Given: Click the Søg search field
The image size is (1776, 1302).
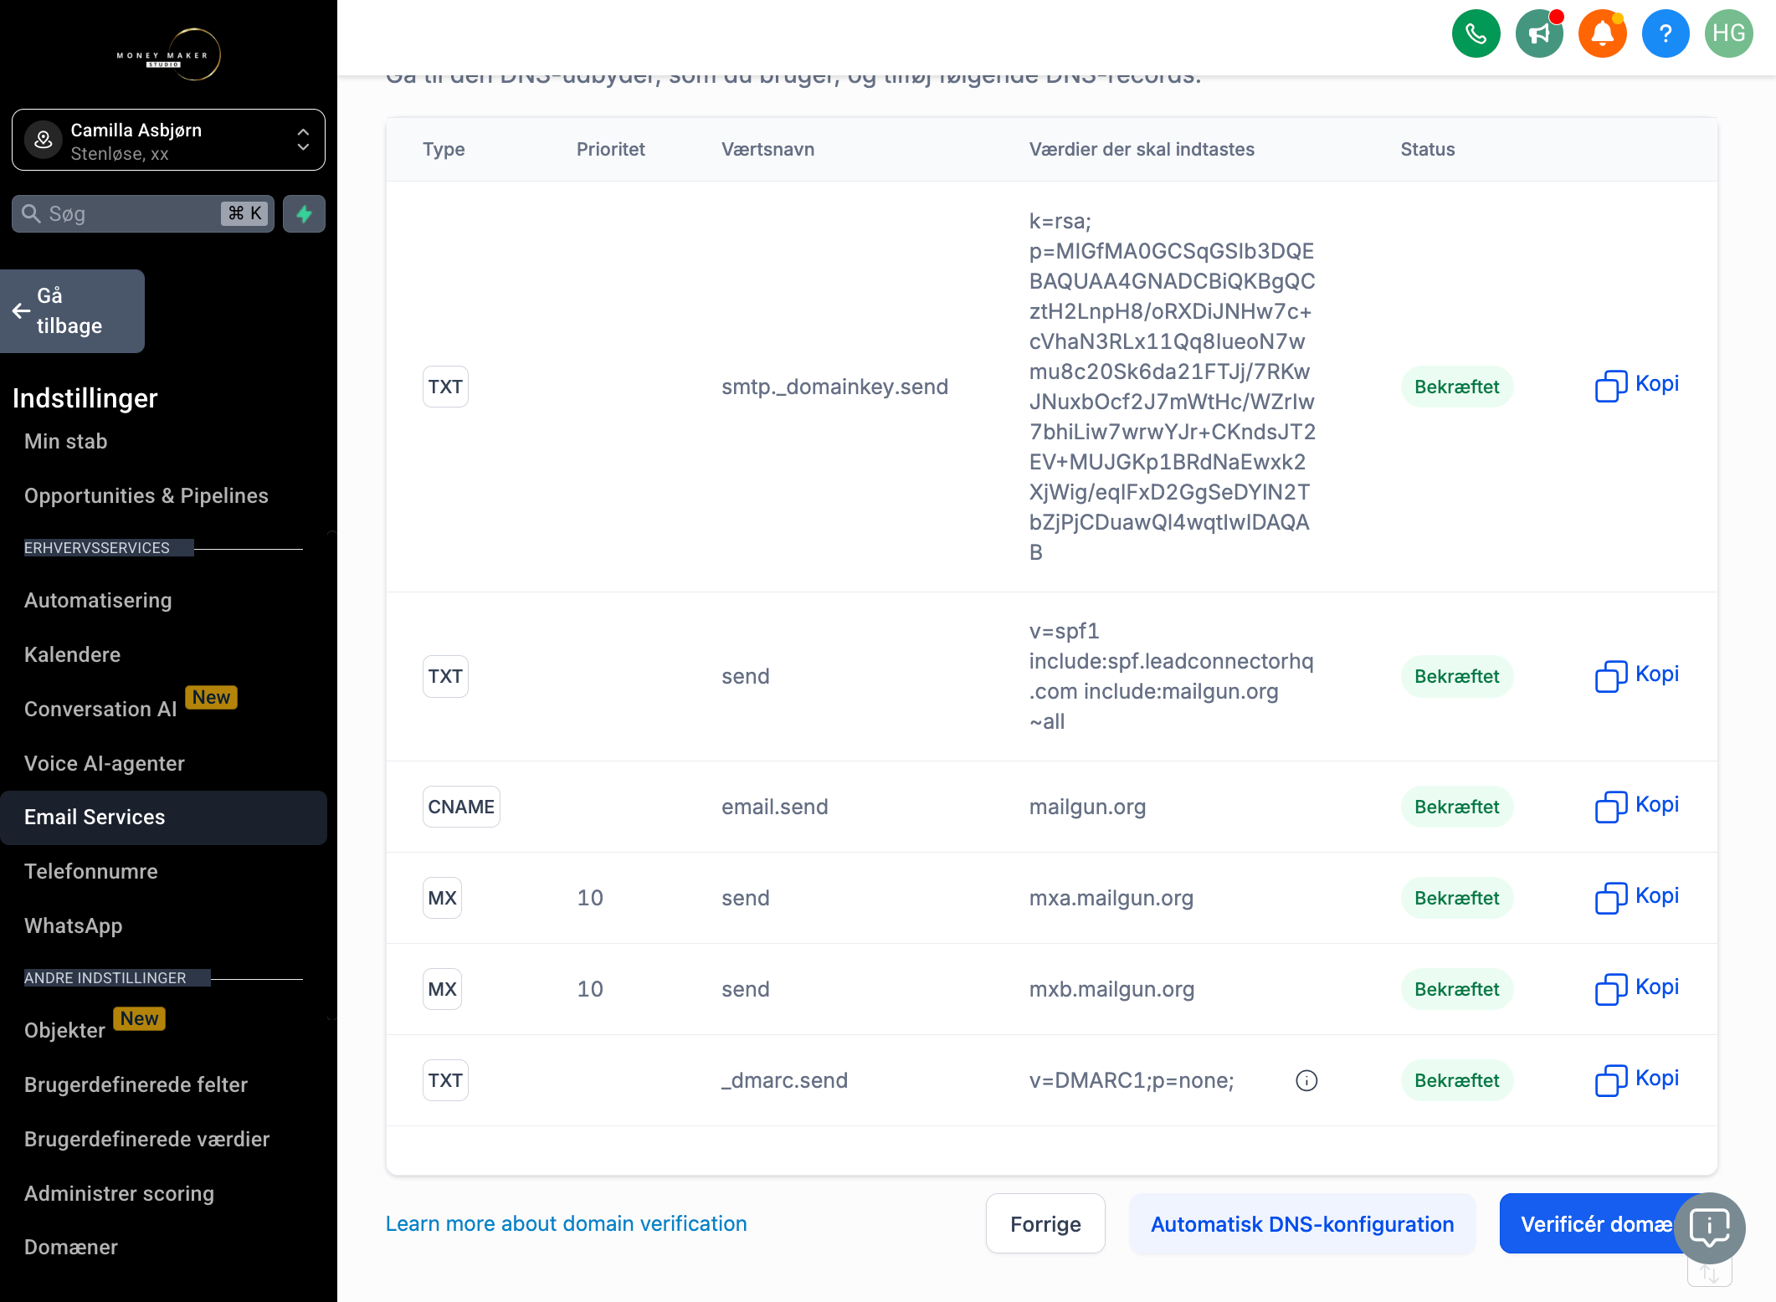Looking at the screenshot, I should (142, 214).
